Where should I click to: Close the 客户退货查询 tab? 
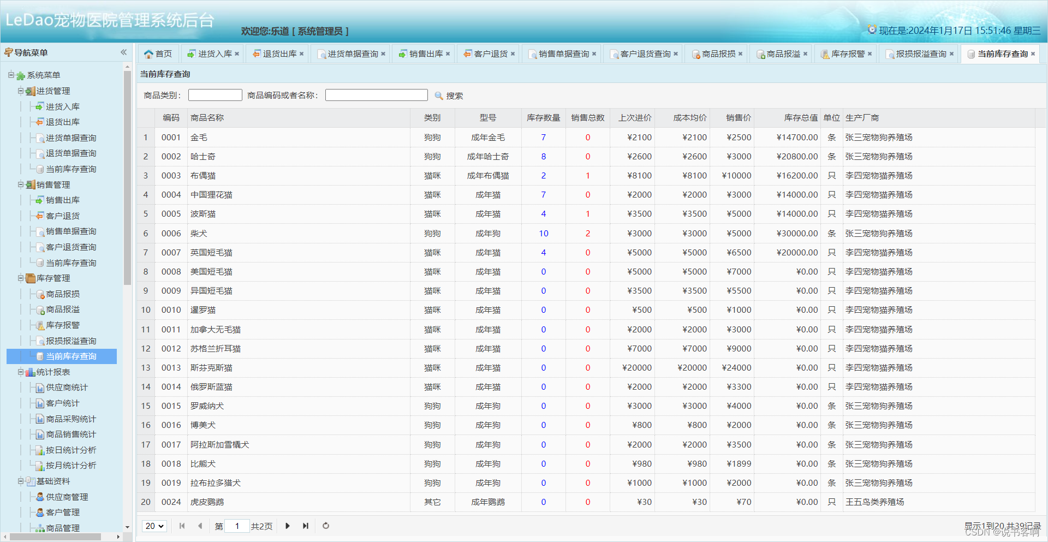pyautogui.click(x=676, y=54)
